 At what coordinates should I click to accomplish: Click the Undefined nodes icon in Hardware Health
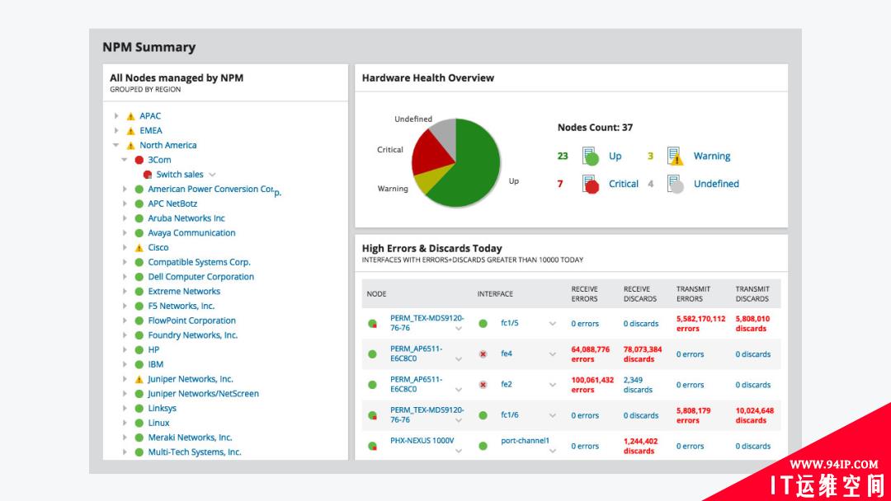click(x=675, y=184)
